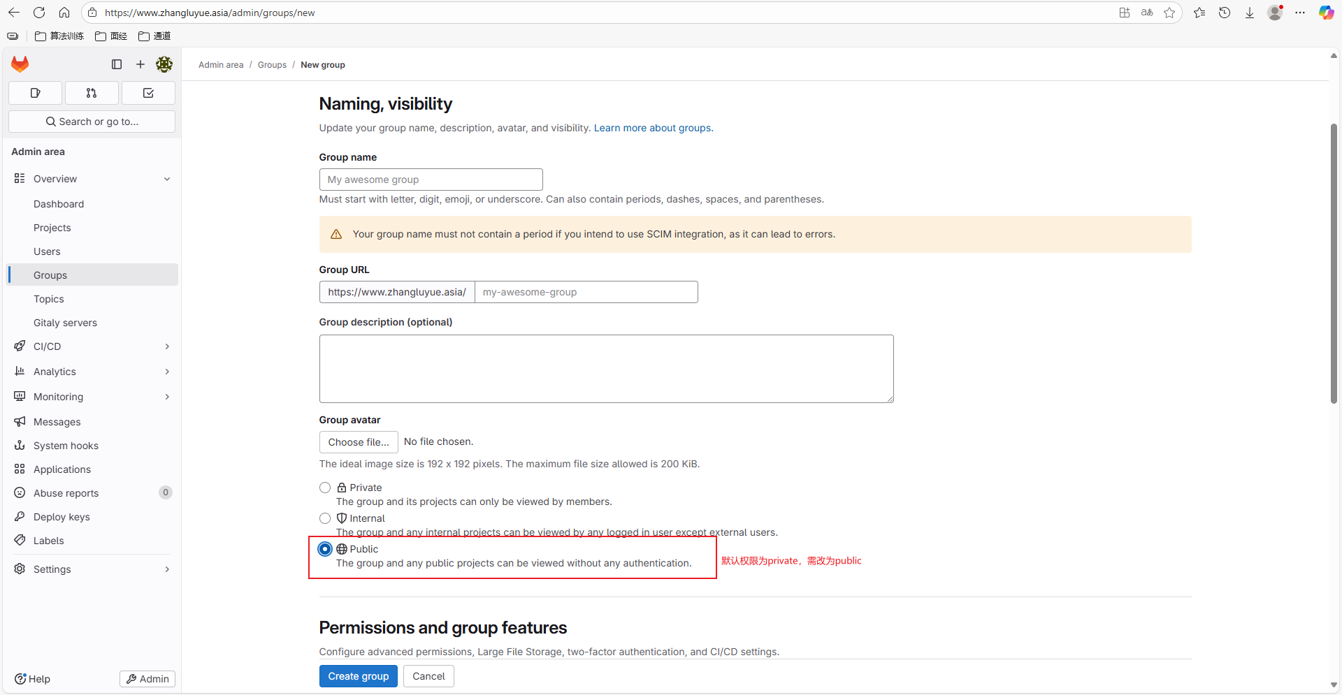Focus the Group URL slug field
This screenshot has height=695, width=1342.
(x=586, y=292)
